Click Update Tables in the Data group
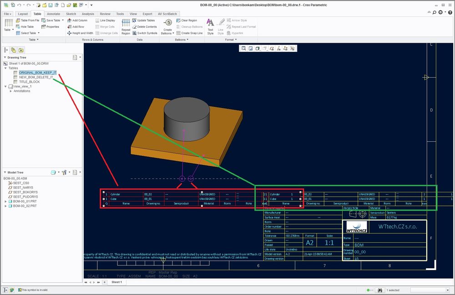 coord(143,20)
